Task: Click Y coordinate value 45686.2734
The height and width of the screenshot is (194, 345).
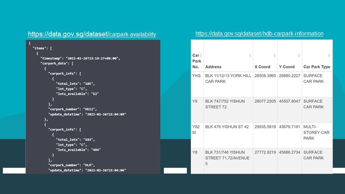Action: coord(289,152)
